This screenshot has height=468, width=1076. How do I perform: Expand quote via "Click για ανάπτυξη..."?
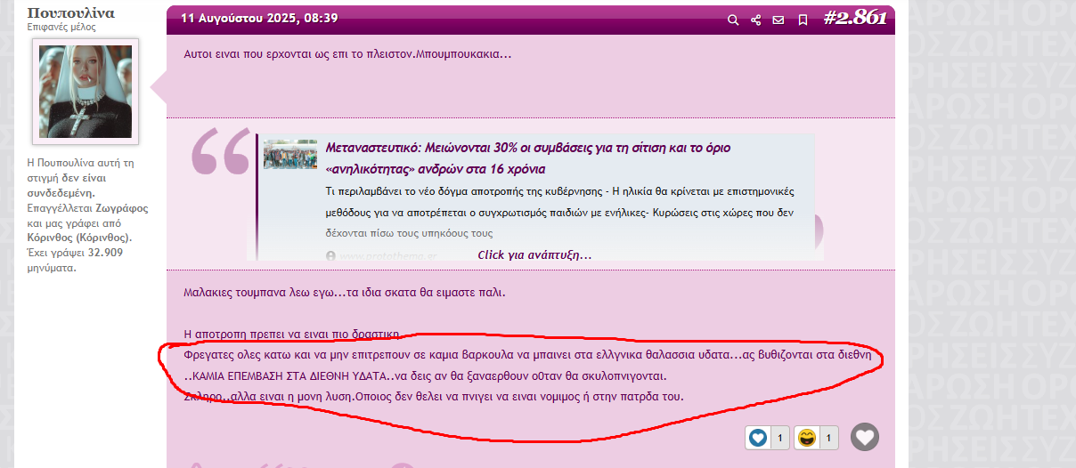click(x=534, y=254)
